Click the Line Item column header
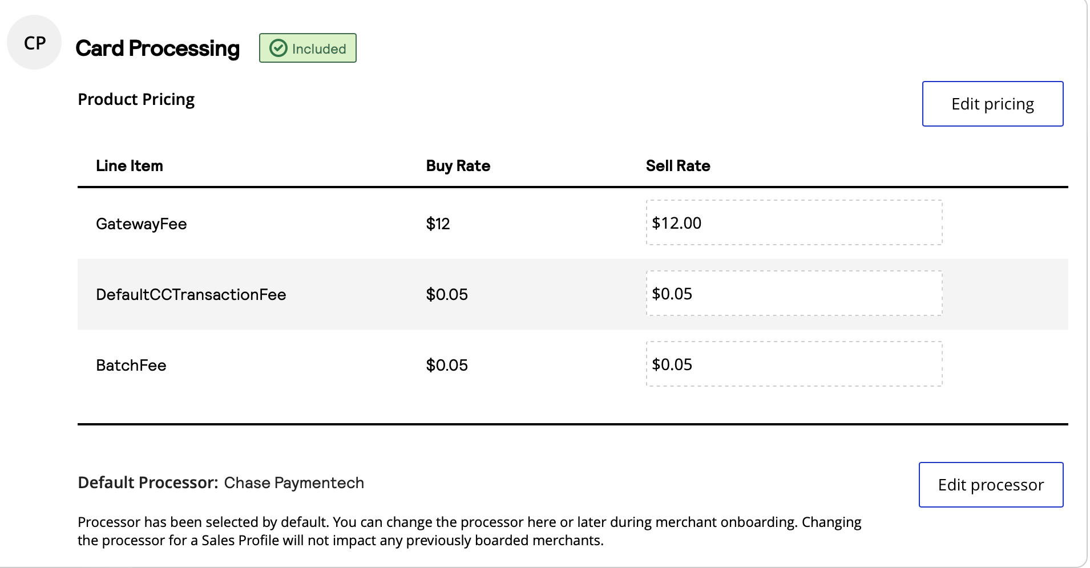Viewport: 1090px width, 568px height. click(x=130, y=166)
